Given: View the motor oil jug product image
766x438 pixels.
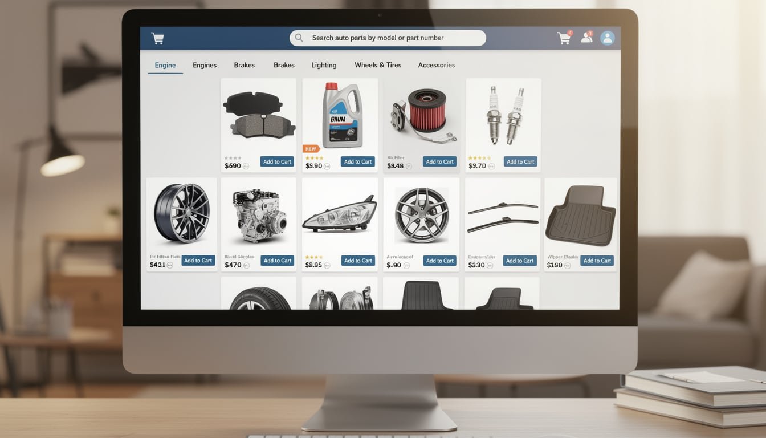Looking at the screenshot, I should 340,115.
